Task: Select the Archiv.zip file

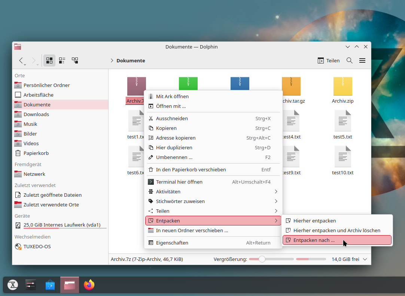Action: coord(343,90)
